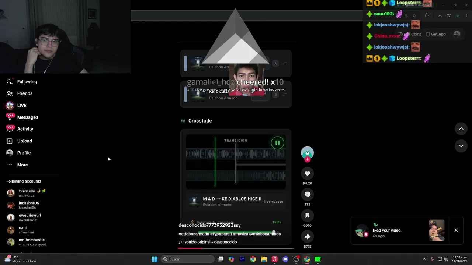472x265 pixels.
Task: Open Discord from taskbar
Action: click(285, 259)
